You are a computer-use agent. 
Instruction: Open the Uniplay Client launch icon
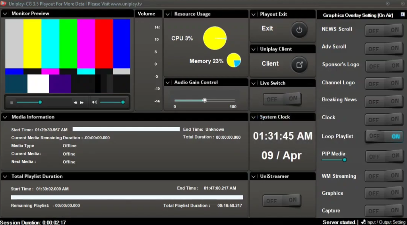click(299, 65)
